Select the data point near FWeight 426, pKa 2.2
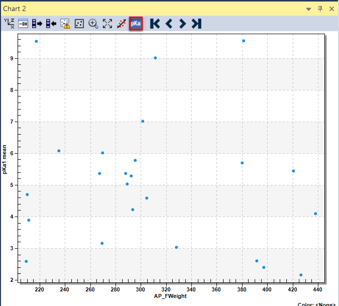339x306 pixels. pos(301,275)
